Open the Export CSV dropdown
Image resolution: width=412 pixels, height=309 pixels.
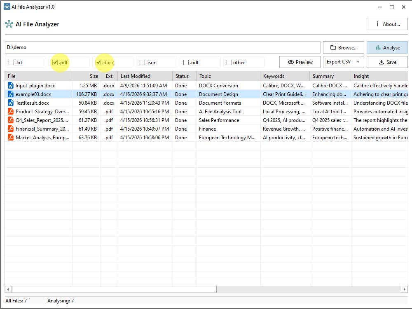[344, 62]
